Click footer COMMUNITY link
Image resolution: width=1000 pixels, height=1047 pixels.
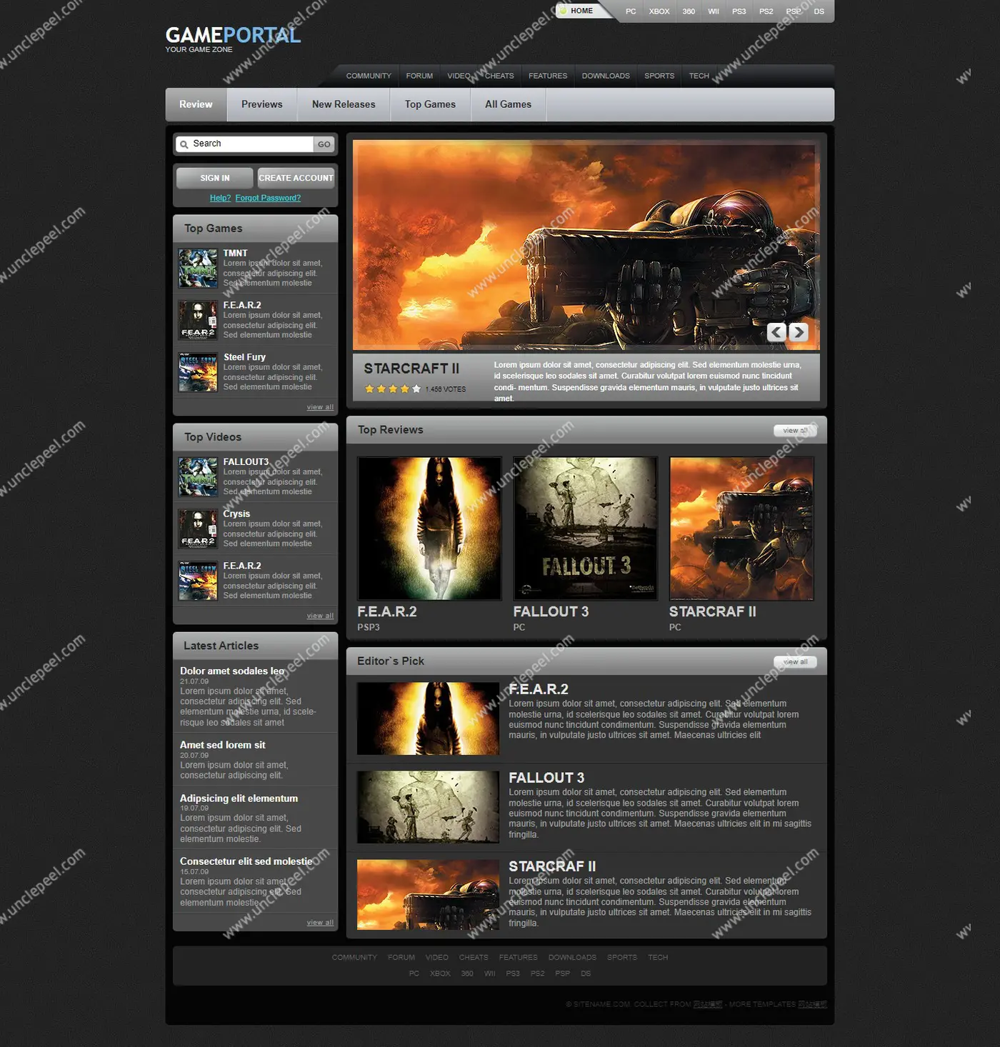point(354,958)
